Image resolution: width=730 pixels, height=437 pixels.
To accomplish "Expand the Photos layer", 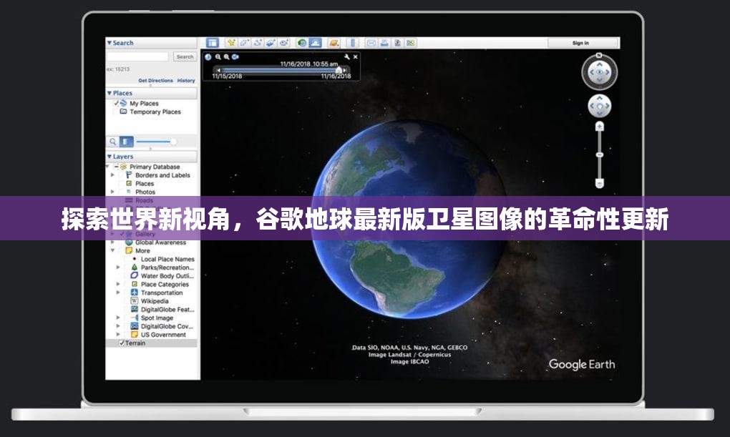I will pyautogui.click(x=112, y=192).
